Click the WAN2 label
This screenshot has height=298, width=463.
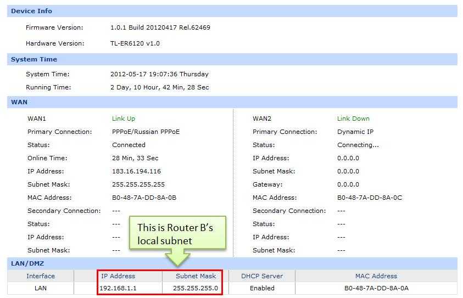coord(262,119)
